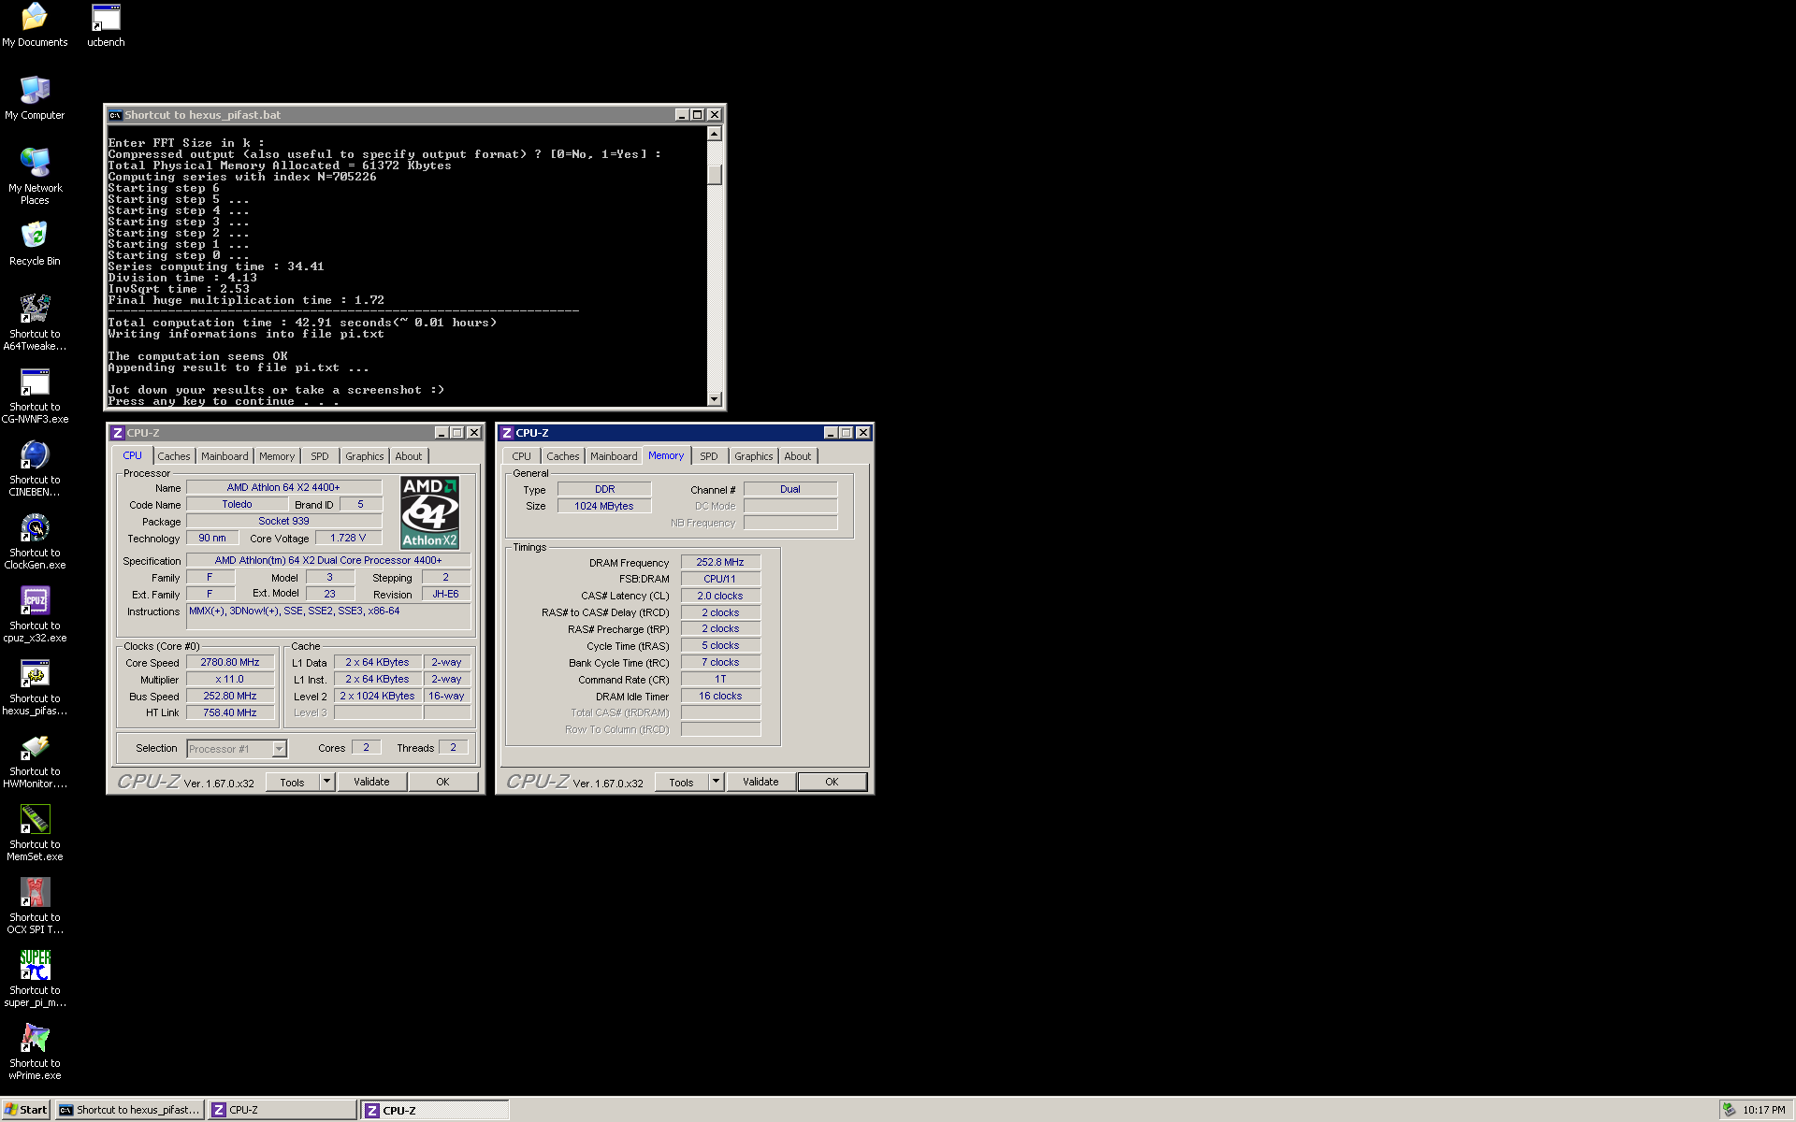Open Mainboard tab in left CPU-Z window
1796x1122 pixels.
(x=224, y=456)
